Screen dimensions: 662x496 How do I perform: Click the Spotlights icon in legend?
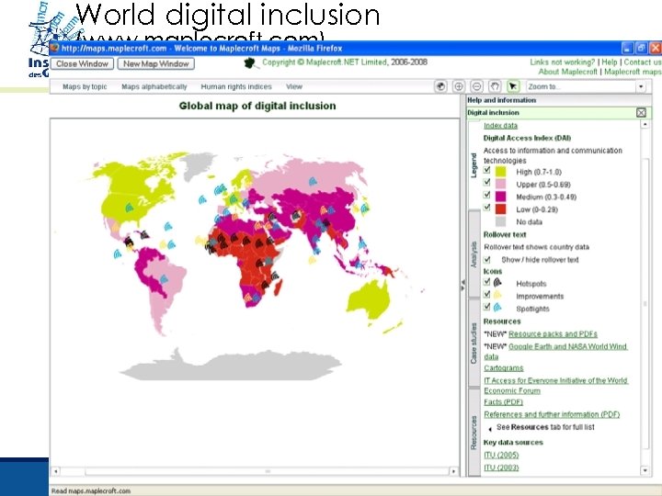point(497,308)
